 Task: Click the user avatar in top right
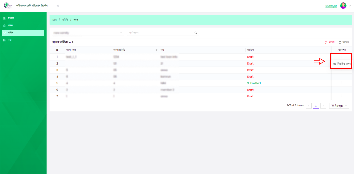click(x=343, y=6)
